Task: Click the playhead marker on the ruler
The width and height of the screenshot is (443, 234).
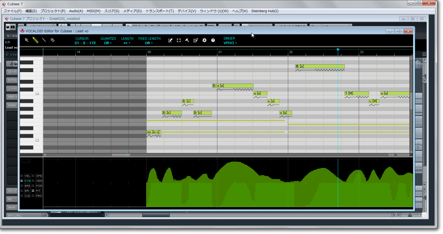Action: [337, 50]
